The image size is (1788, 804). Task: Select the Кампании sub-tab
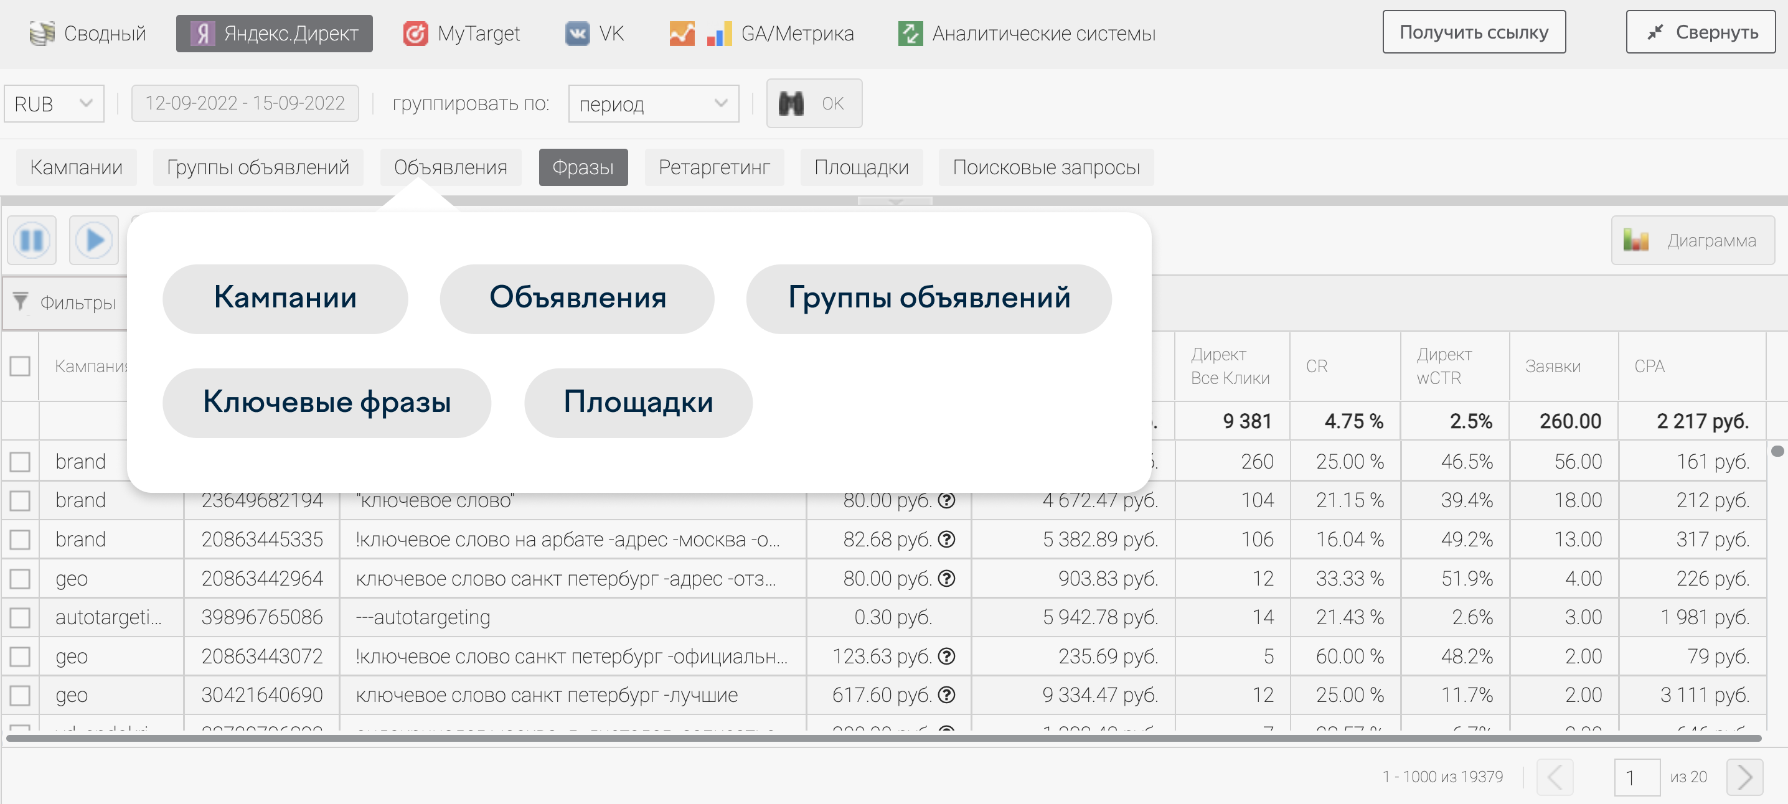pos(77,167)
